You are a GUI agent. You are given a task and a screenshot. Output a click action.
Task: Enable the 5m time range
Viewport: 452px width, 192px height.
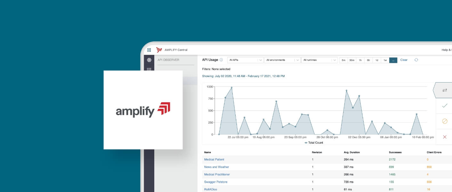[343, 60]
